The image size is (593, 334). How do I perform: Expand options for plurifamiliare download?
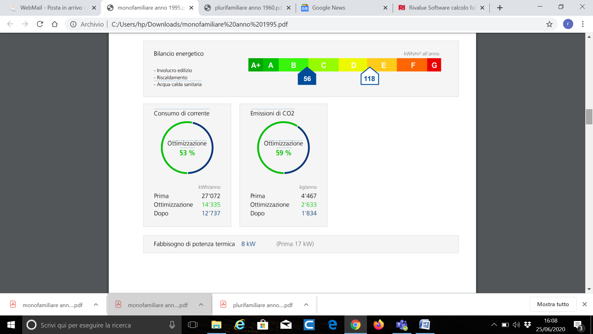click(306, 305)
